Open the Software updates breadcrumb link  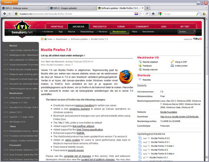(79, 39)
